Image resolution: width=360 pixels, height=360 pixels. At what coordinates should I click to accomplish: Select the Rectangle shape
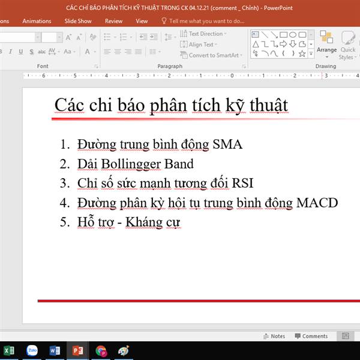pos(284,35)
